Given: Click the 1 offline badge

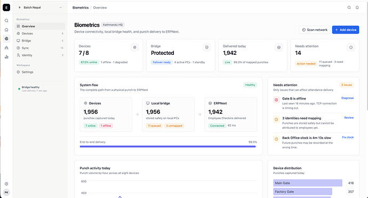Looking at the screenshot, I should [x=106, y=126].
